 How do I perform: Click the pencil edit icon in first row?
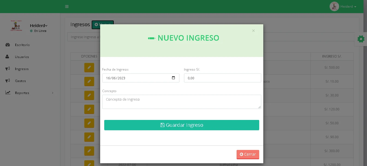coord(89,67)
